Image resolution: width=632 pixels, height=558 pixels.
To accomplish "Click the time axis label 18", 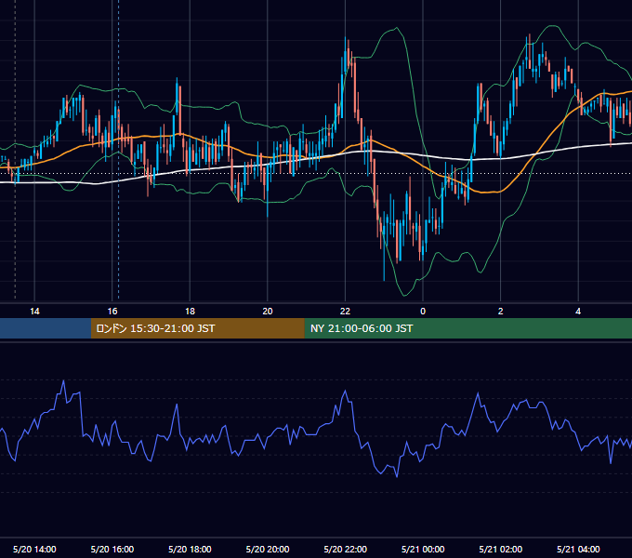I will coord(190,312).
